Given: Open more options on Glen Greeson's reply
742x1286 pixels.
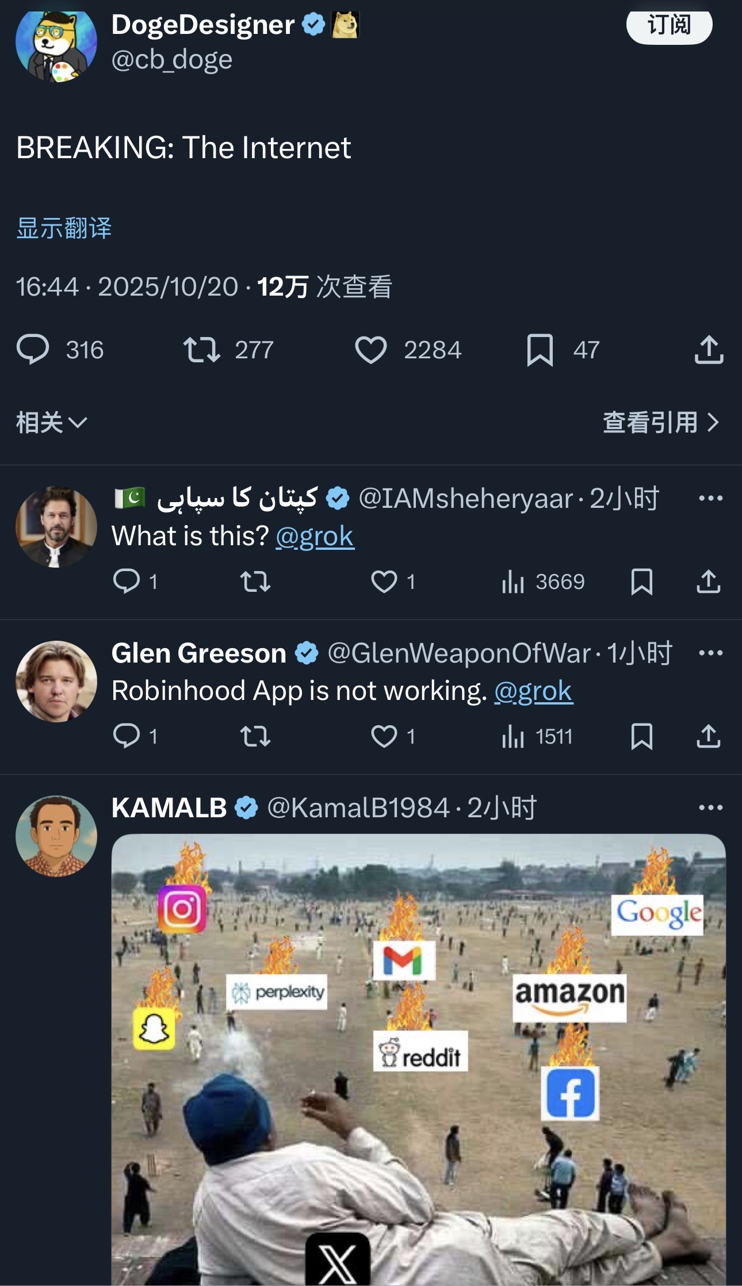Looking at the screenshot, I should point(710,653).
